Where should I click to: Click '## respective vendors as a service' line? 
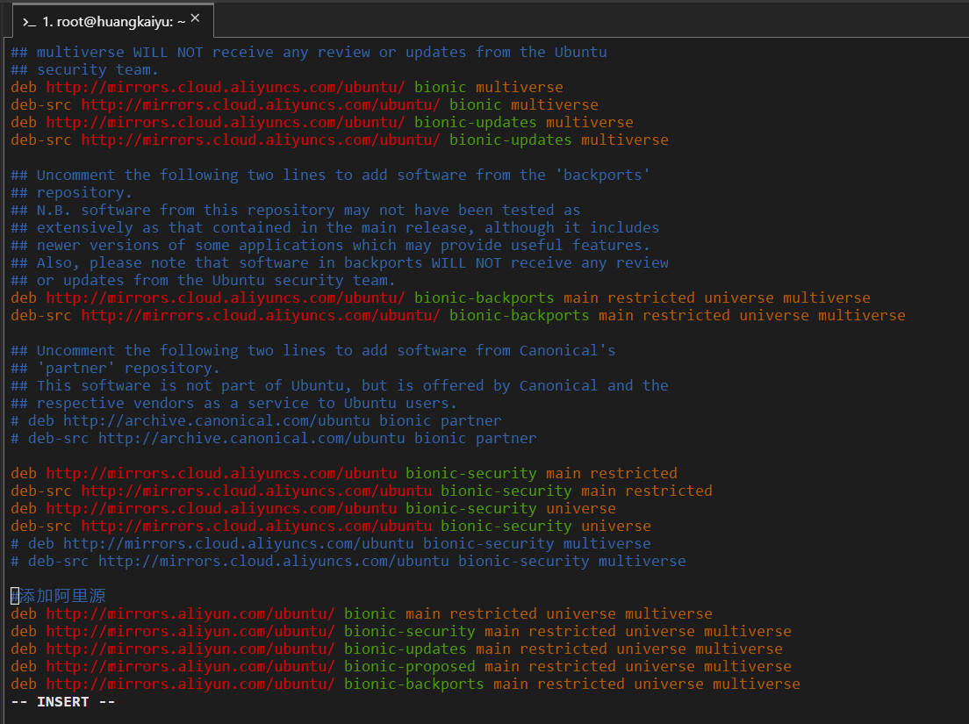coord(234,403)
